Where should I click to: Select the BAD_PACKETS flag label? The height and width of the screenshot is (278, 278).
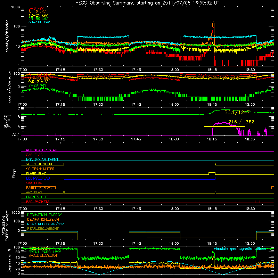click(x=38, y=202)
